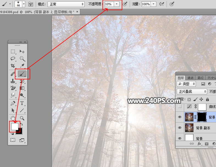The height and width of the screenshot is (167, 216).
Task: Hide the Background copy 2 layer
Action: point(180,117)
